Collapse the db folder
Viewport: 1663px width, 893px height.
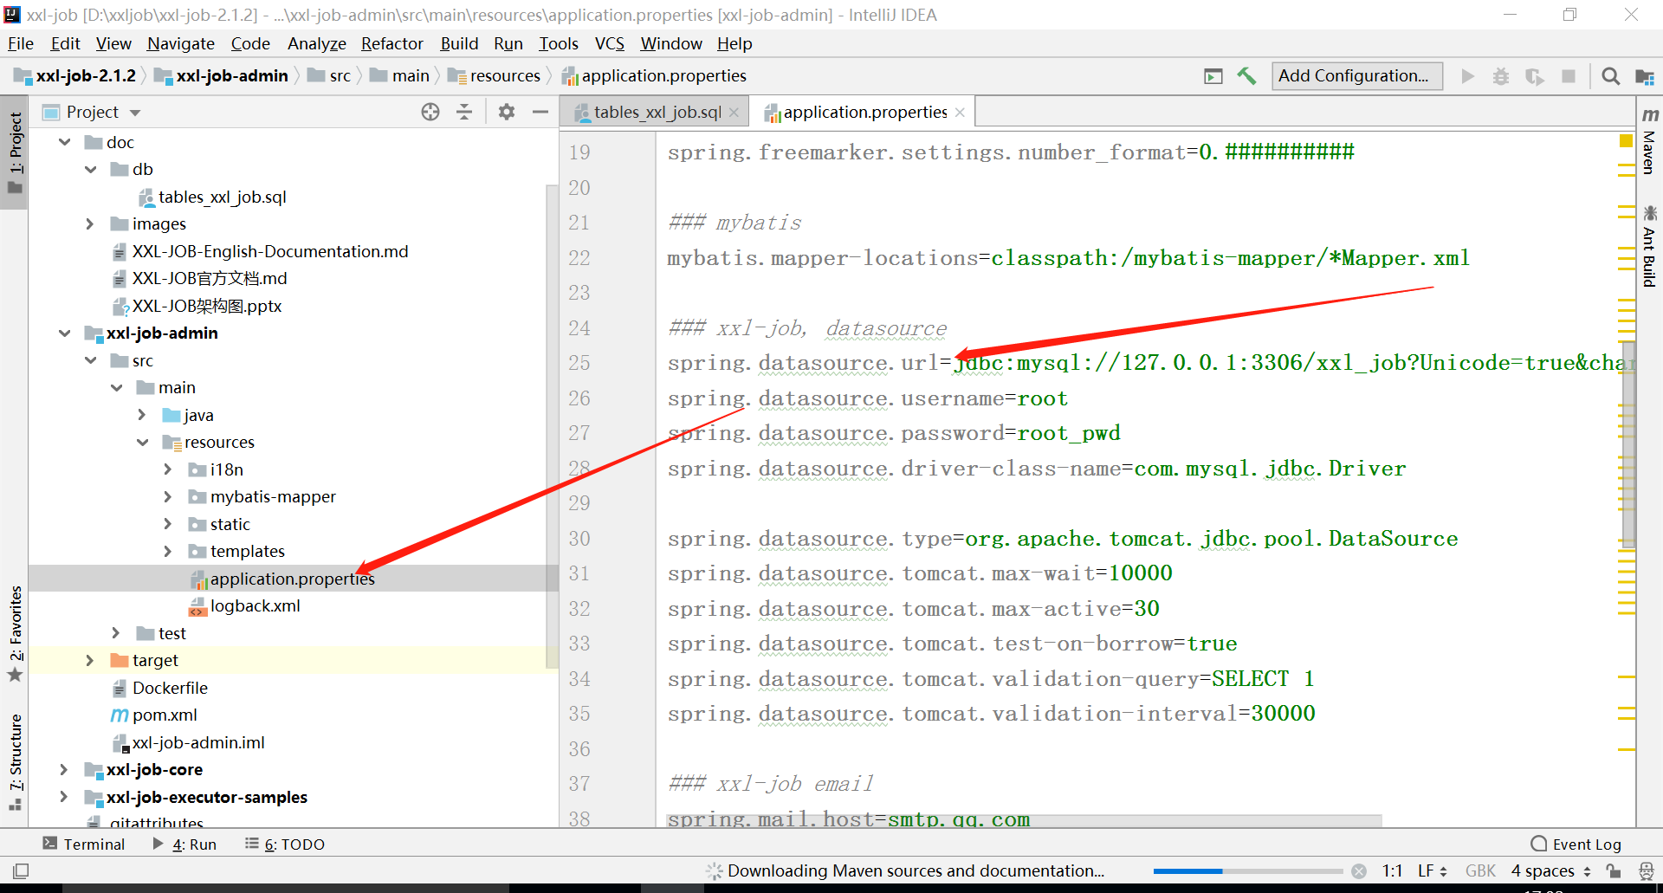coord(91,170)
